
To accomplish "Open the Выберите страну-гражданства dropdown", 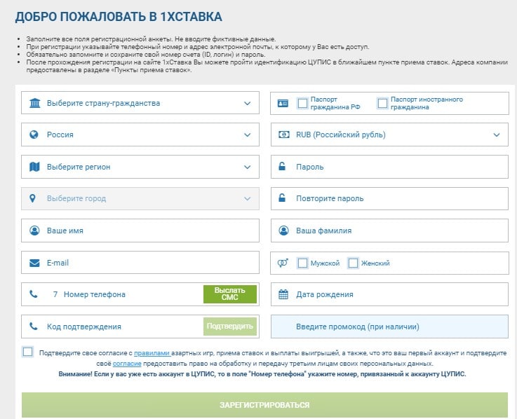I will coord(140,103).
